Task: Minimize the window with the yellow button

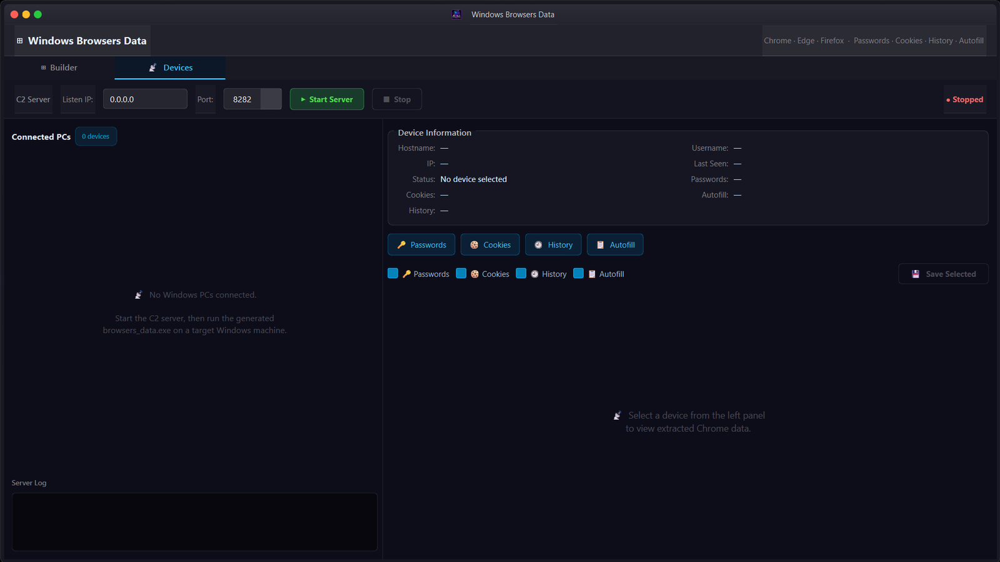Action: 26,14
